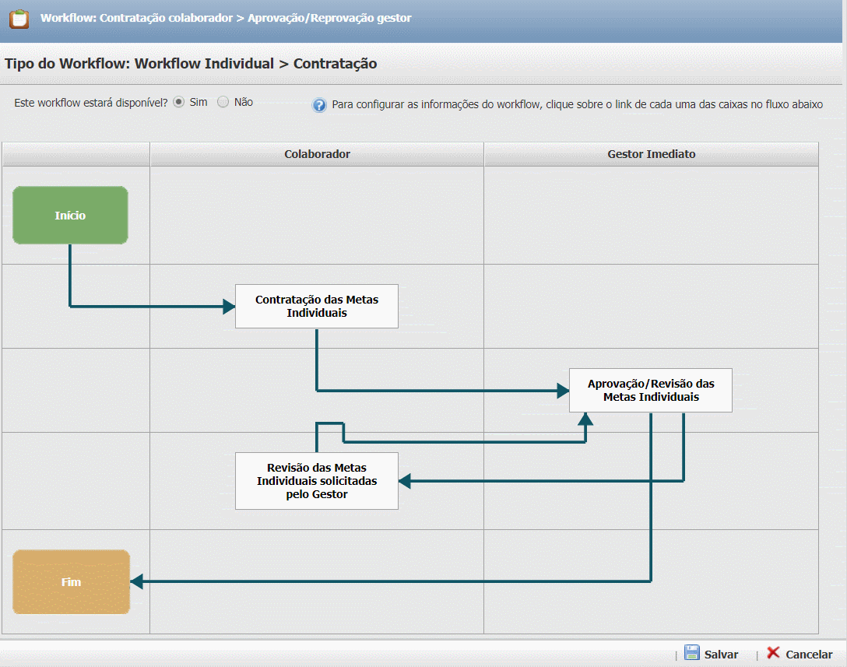Open Aprovação/Revisão das Metas Individuais step
Screen dimensions: 847x667
(651, 390)
